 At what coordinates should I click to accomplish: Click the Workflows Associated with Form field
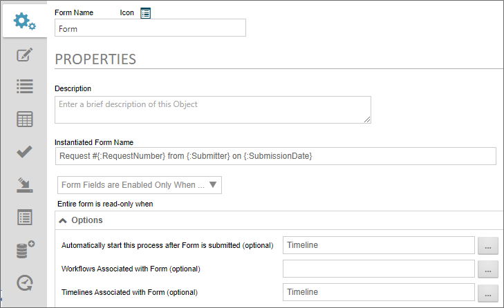(378, 269)
